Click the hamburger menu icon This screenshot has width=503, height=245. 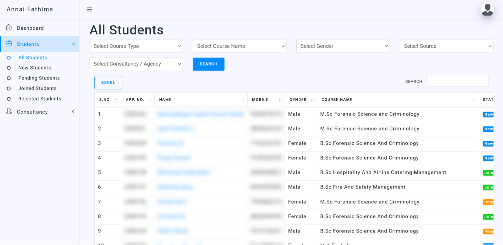pyautogui.click(x=89, y=9)
